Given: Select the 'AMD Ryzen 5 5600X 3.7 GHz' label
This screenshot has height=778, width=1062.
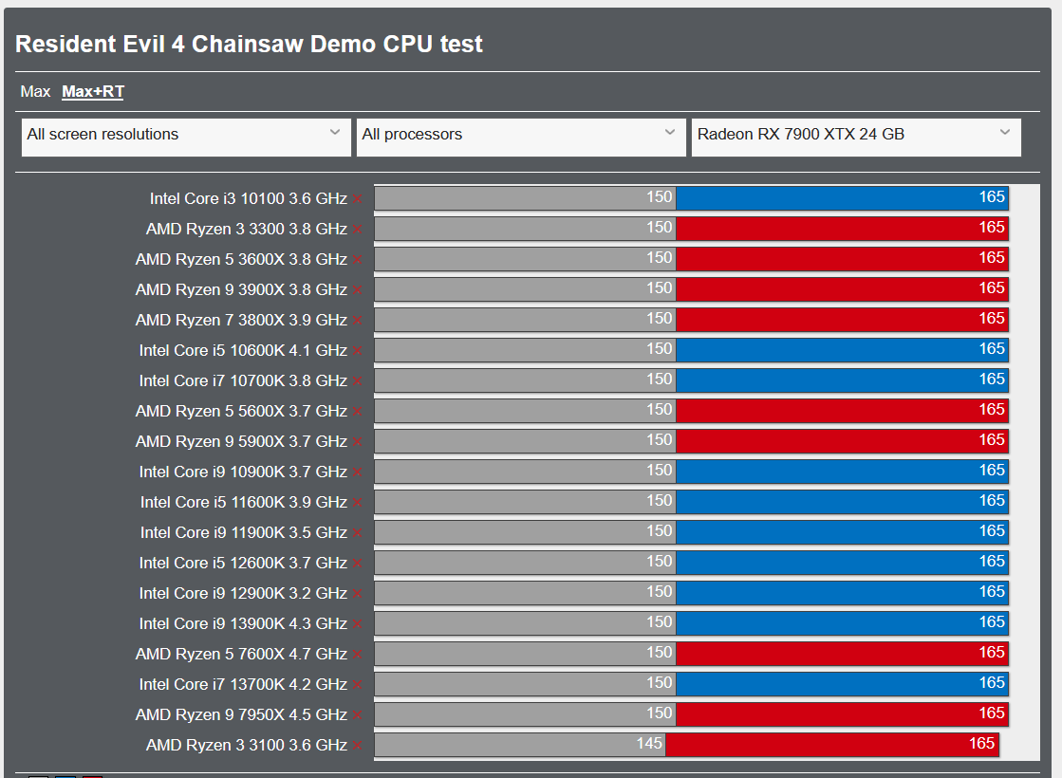Looking at the screenshot, I should click(241, 411).
